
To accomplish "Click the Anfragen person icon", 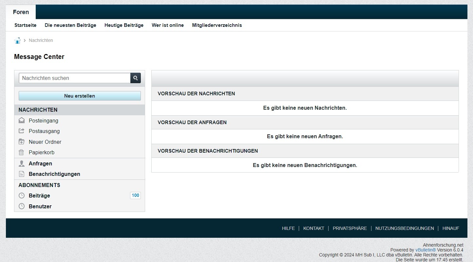I will tap(22, 163).
